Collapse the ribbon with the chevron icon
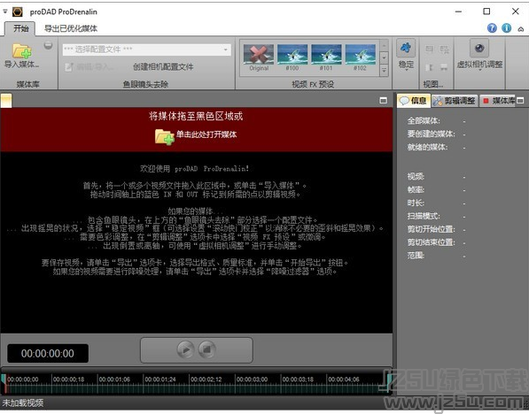 coord(520,29)
